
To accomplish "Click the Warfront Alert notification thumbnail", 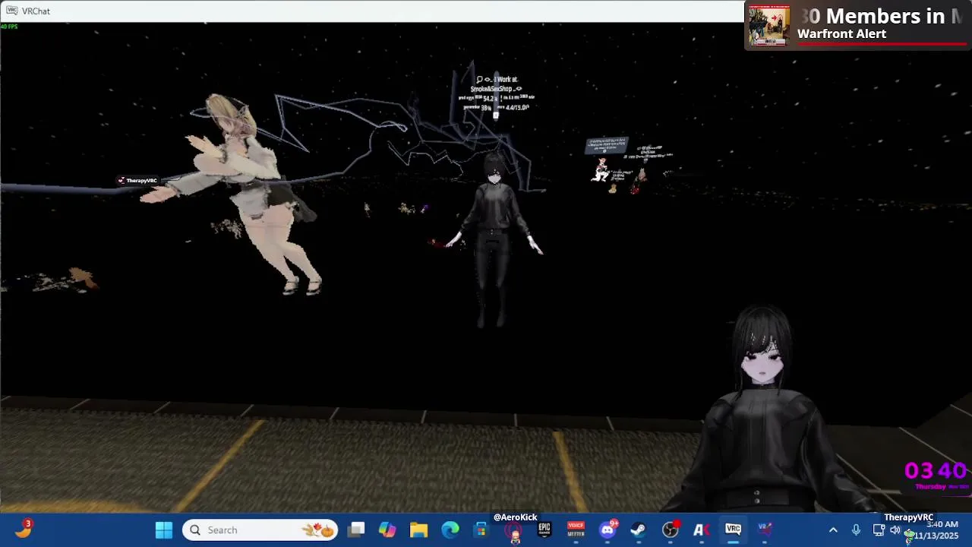I will tap(769, 25).
